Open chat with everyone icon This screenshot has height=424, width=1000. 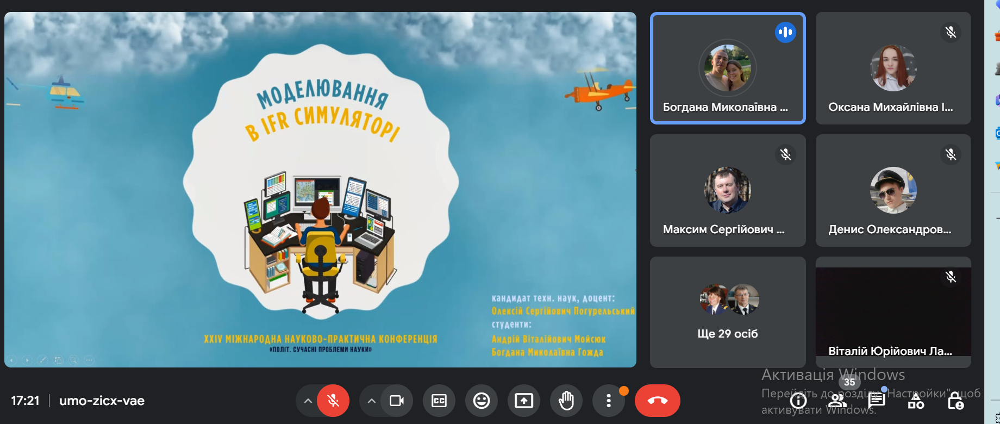[x=877, y=401]
